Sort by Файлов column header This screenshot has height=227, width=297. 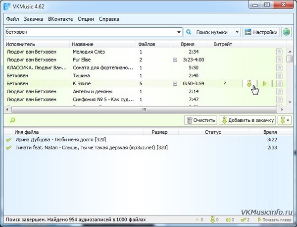coord(153,44)
